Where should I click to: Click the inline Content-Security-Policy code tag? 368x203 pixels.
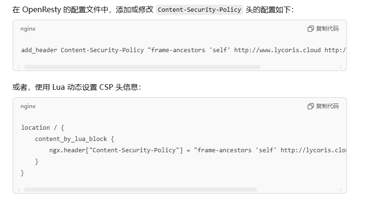click(x=199, y=9)
